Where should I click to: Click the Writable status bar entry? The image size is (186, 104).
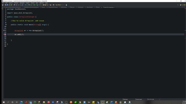point(126,99)
